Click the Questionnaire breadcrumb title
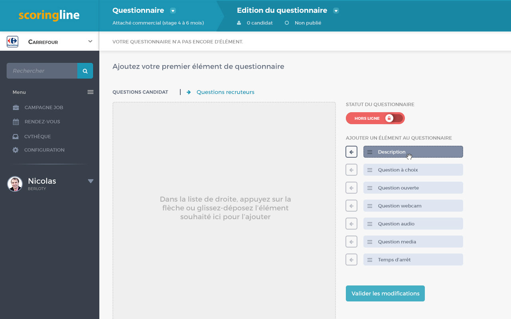511x319 pixels. [x=138, y=10]
